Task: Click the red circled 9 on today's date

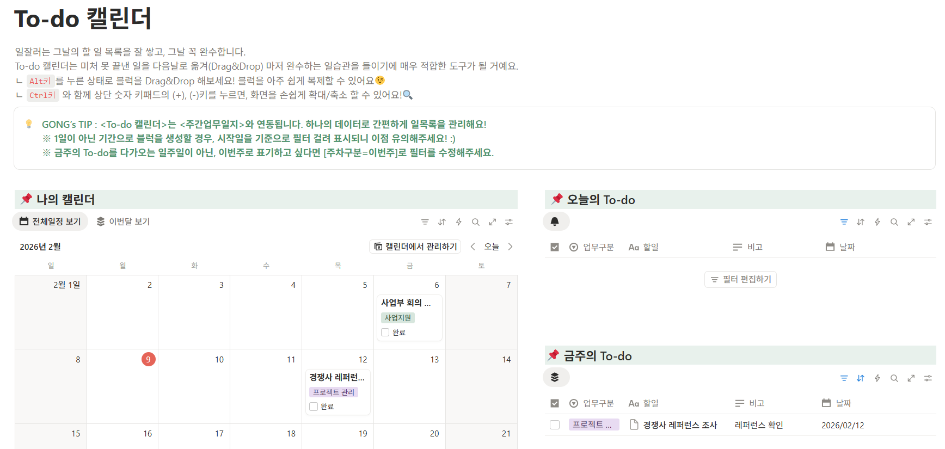Action: (148, 359)
